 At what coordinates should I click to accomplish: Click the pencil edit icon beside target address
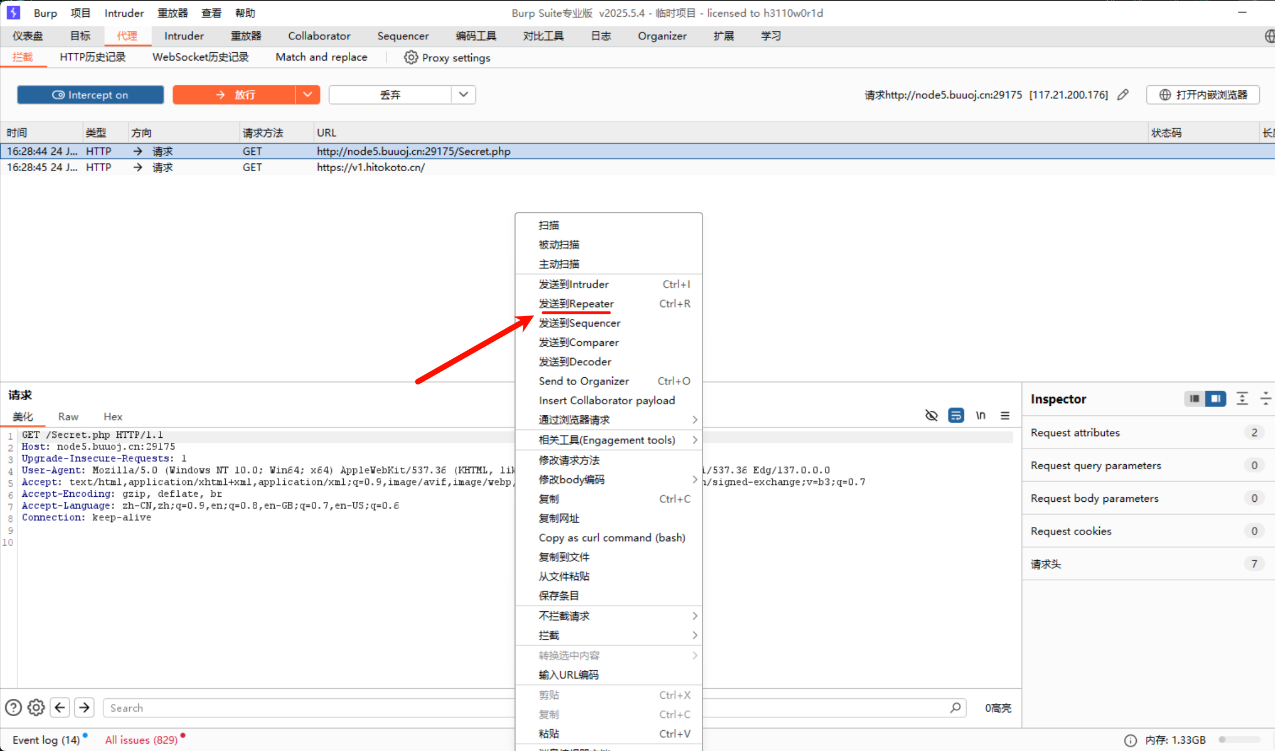[x=1122, y=95]
